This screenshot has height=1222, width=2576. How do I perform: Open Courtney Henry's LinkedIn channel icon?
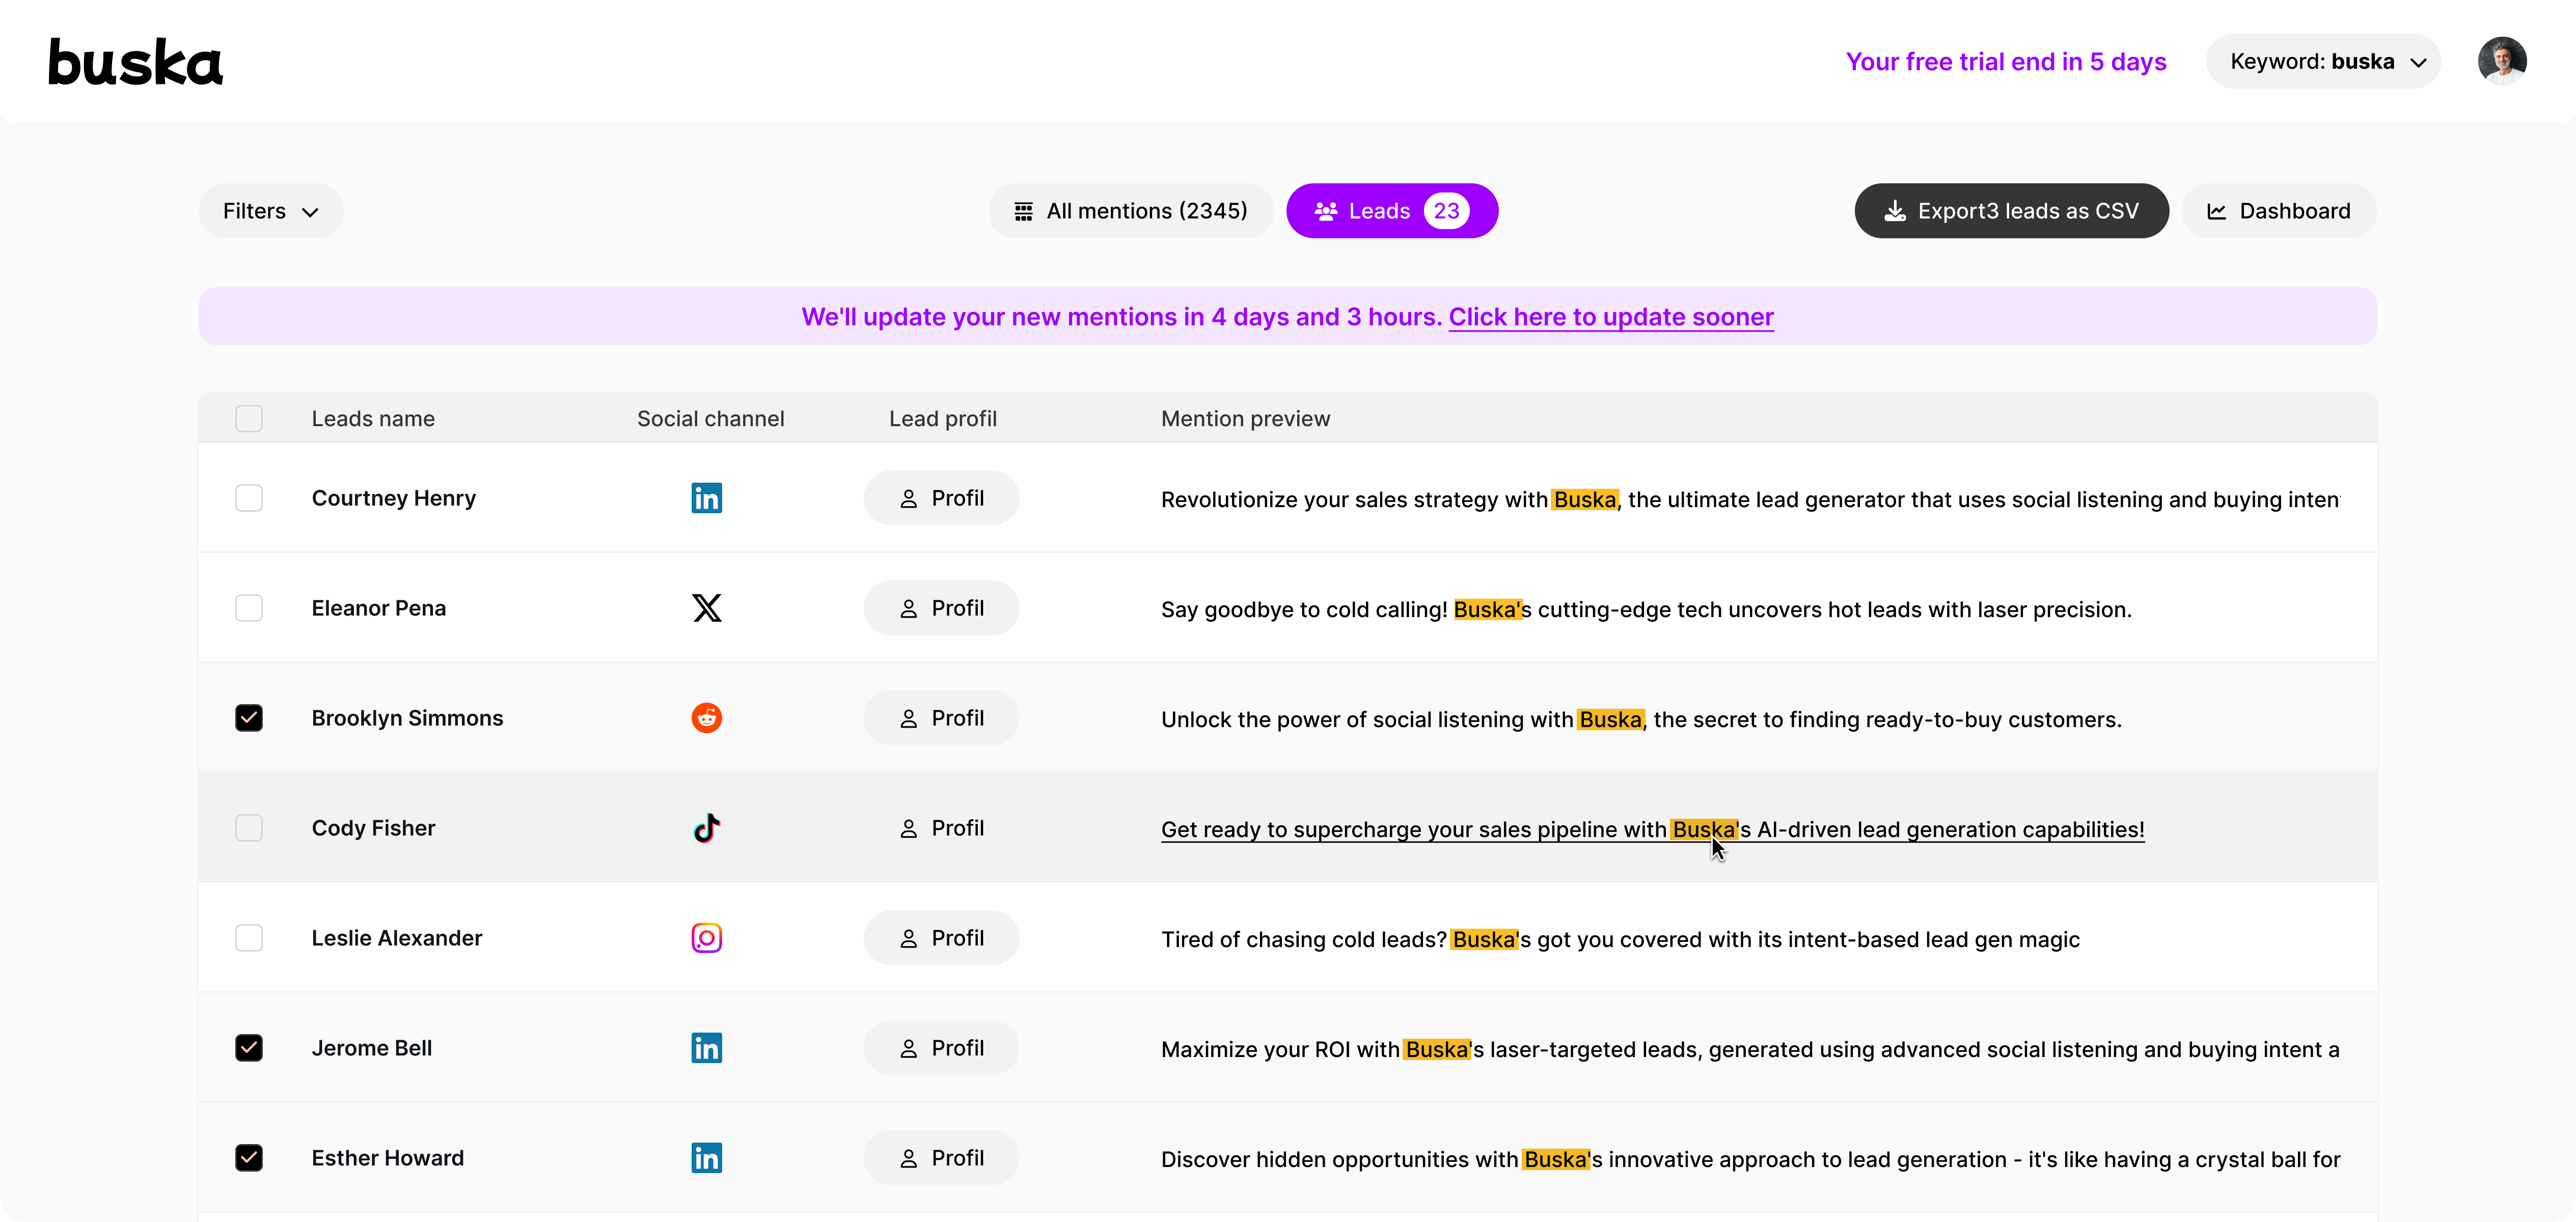point(707,497)
